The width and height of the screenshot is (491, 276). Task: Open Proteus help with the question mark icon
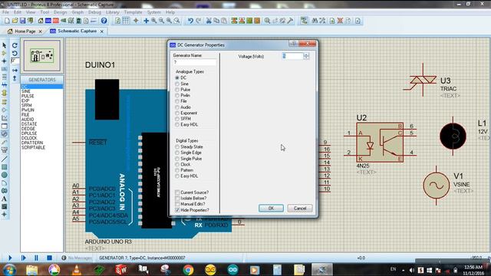tap(104, 21)
